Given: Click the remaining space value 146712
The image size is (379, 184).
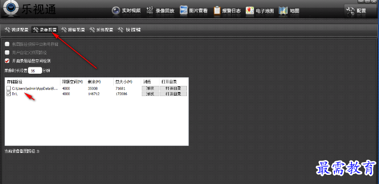Looking at the screenshot, I should (x=94, y=94).
